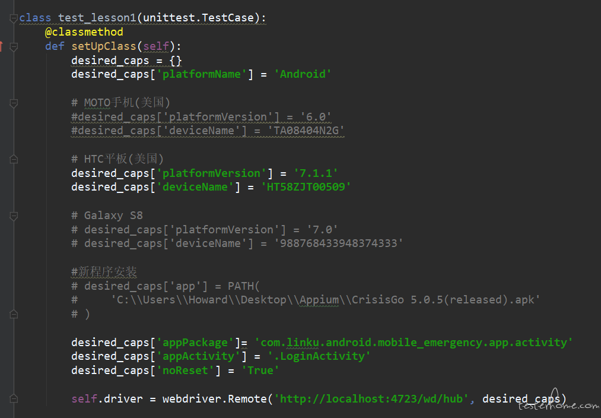Collapse the setUpClass method fold marker
Viewport: 601px width, 418px height.
(14, 47)
